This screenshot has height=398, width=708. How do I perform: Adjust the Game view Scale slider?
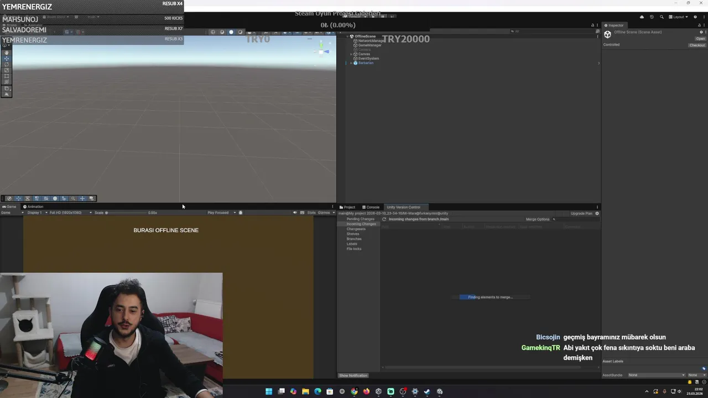[x=126, y=213]
